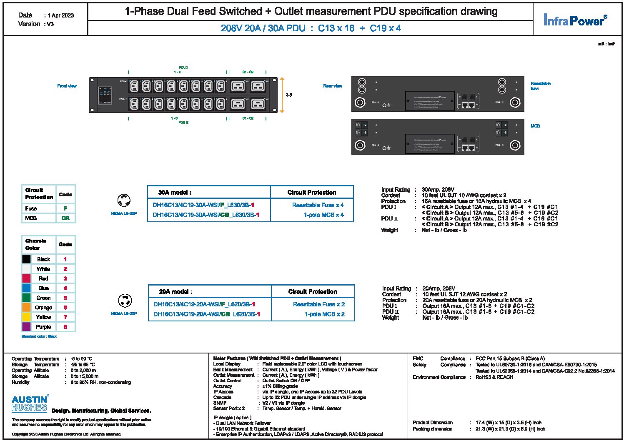Select the Orange chassis color swatch
This screenshot has width=624, height=441.
point(26,307)
